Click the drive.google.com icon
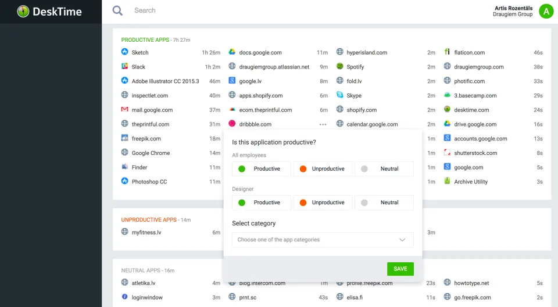 click(448, 124)
